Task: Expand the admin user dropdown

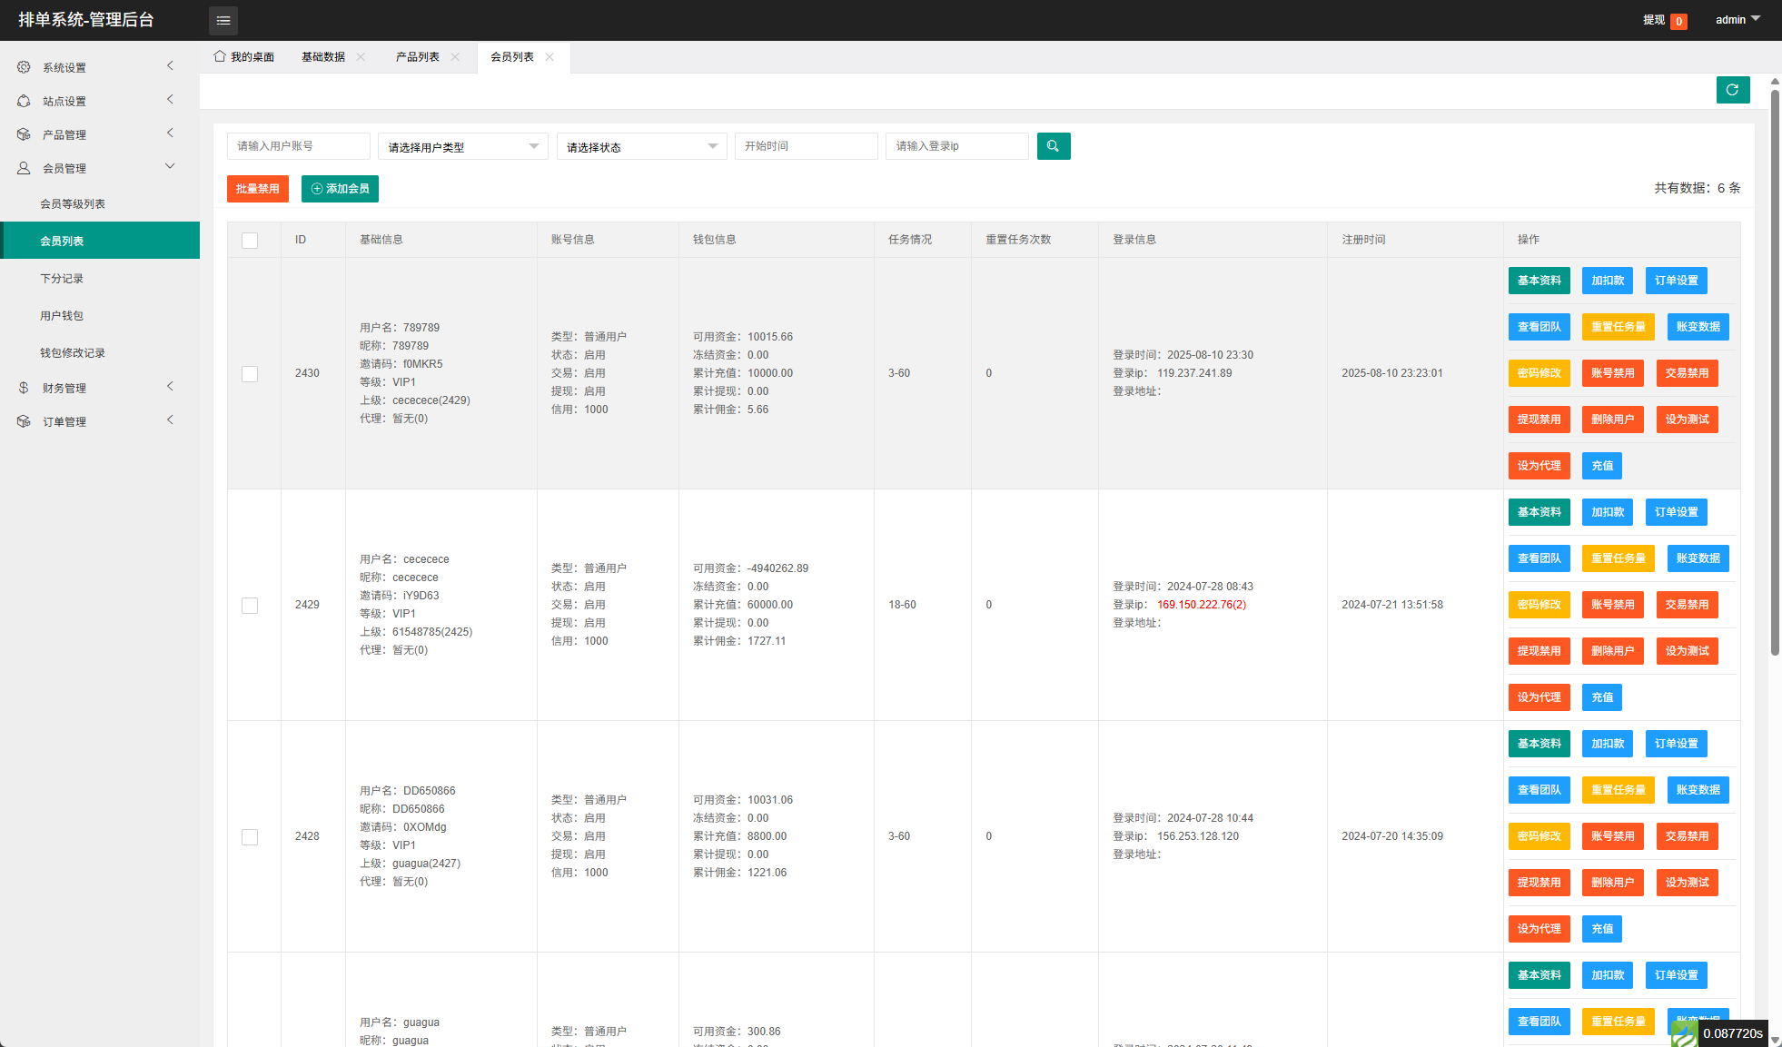Action: 1737,20
